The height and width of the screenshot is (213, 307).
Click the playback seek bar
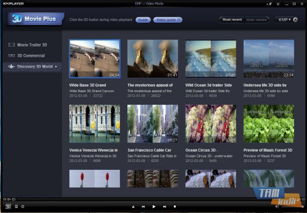[153, 200]
